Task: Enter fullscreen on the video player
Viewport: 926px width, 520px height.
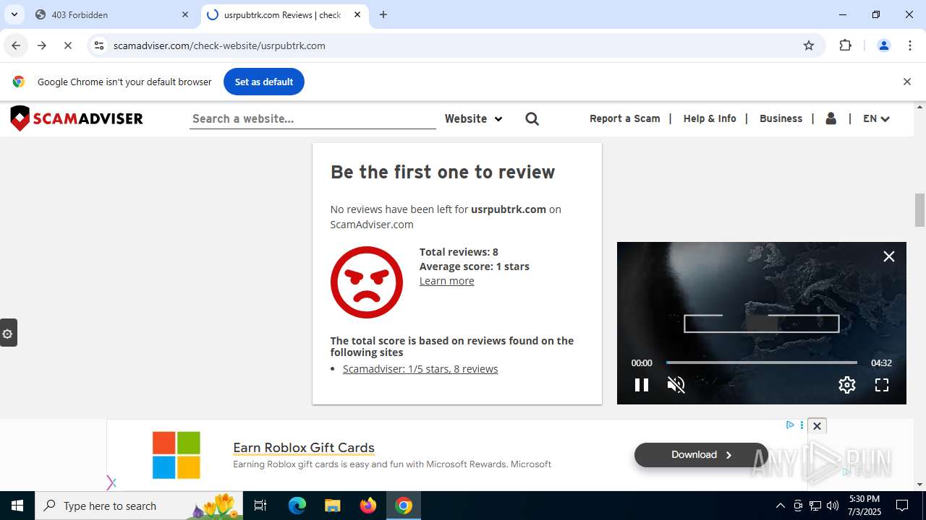Action: 881,385
